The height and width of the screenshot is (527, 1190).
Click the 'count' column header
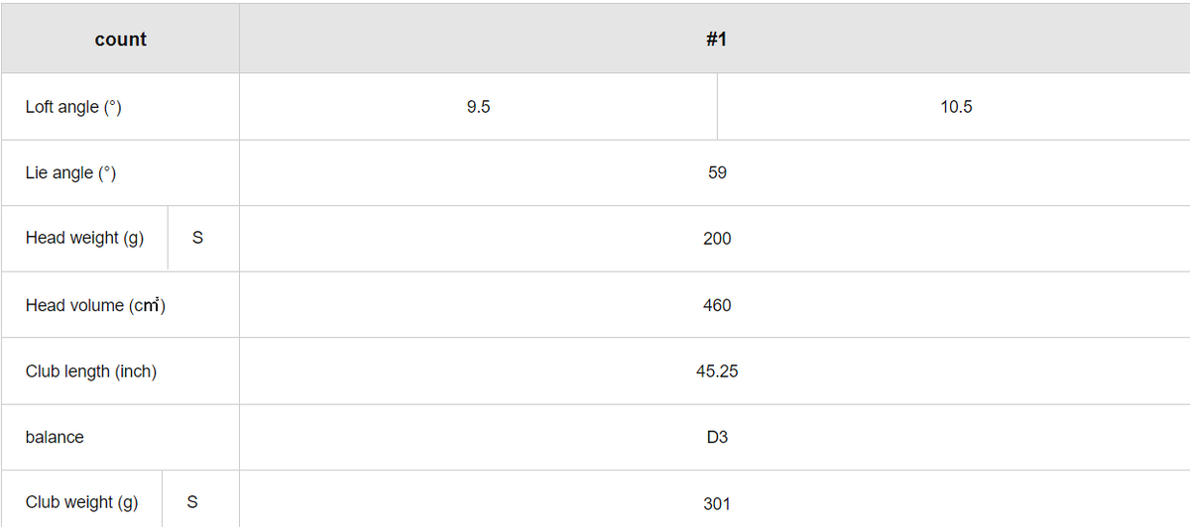pos(120,40)
